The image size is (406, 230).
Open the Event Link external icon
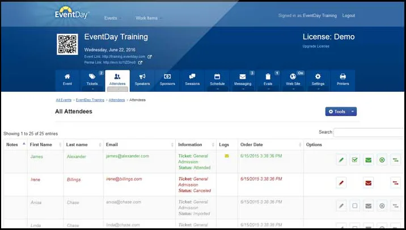pos(150,57)
